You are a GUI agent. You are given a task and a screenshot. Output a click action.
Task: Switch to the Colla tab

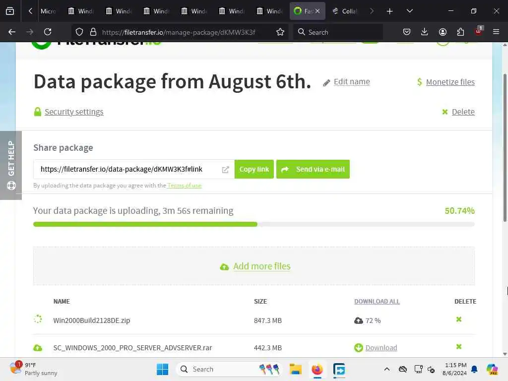click(x=345, y=11)
